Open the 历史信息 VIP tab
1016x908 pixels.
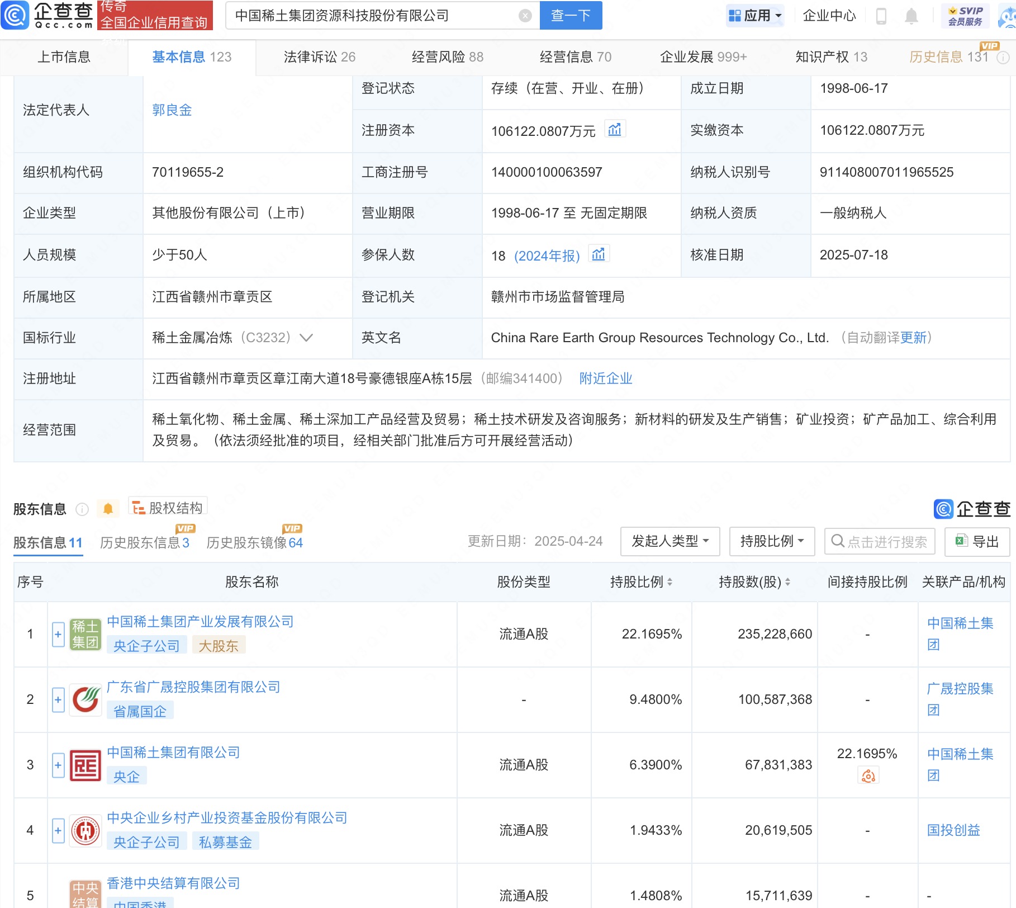tap(949, 57)
